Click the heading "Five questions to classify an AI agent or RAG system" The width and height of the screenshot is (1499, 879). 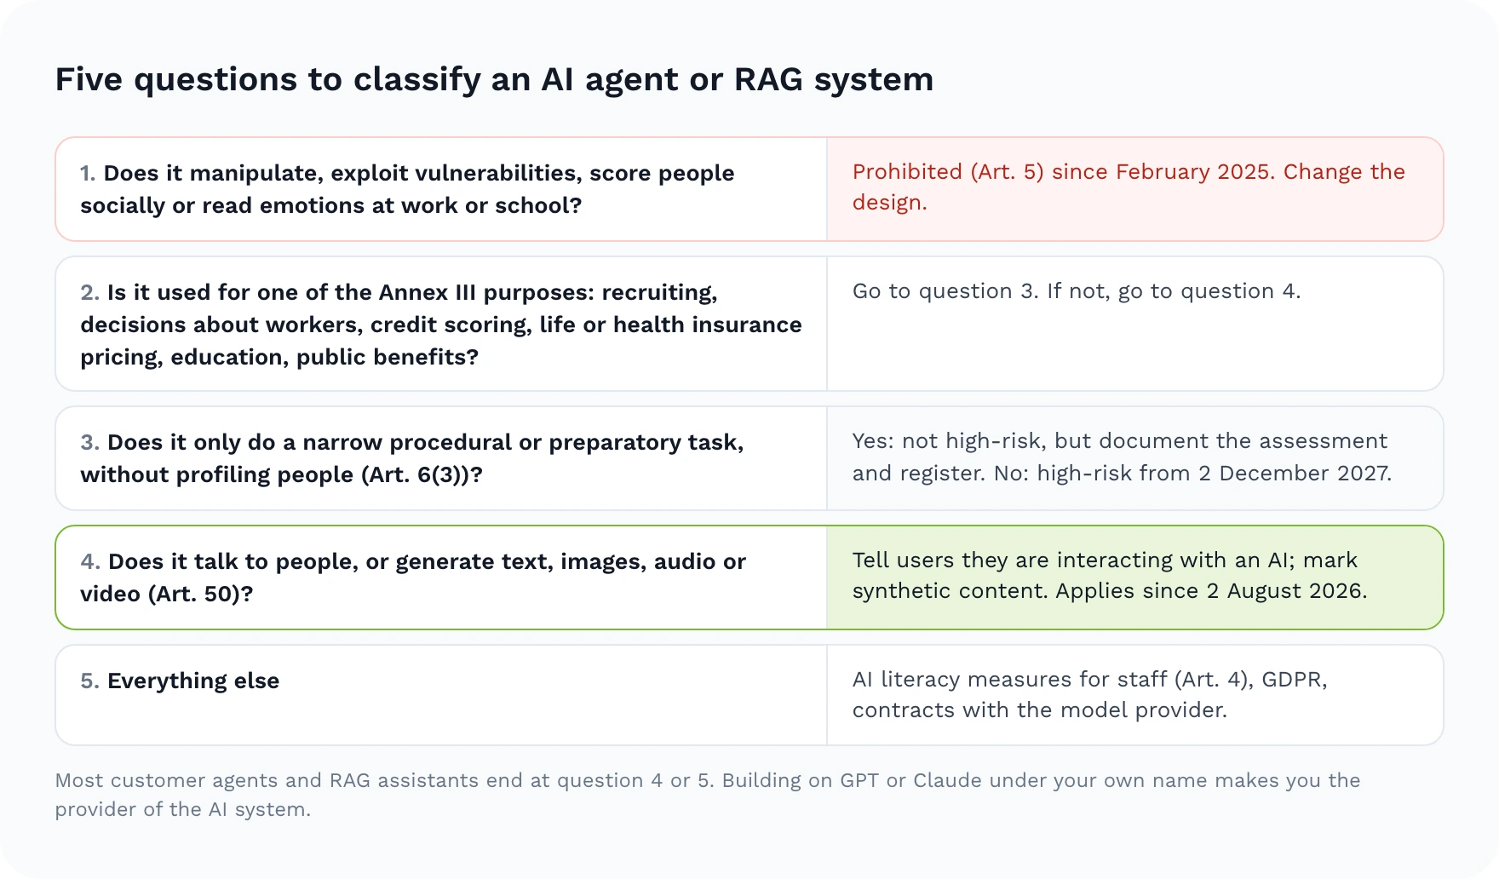point(494,80)
